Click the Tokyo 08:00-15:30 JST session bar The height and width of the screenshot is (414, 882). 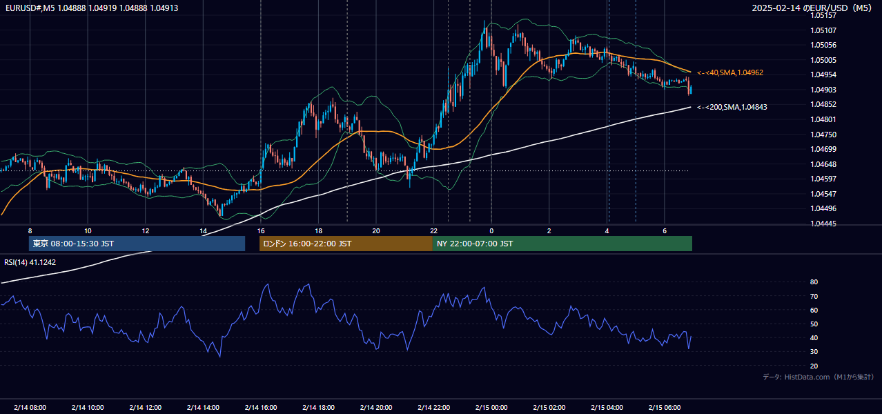point(137,244)
